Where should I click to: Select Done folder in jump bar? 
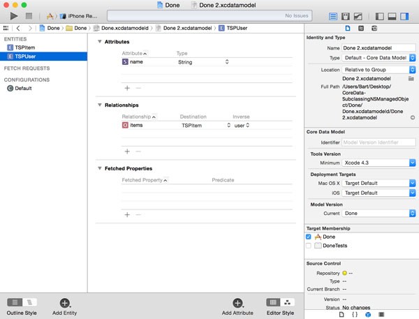76,28
